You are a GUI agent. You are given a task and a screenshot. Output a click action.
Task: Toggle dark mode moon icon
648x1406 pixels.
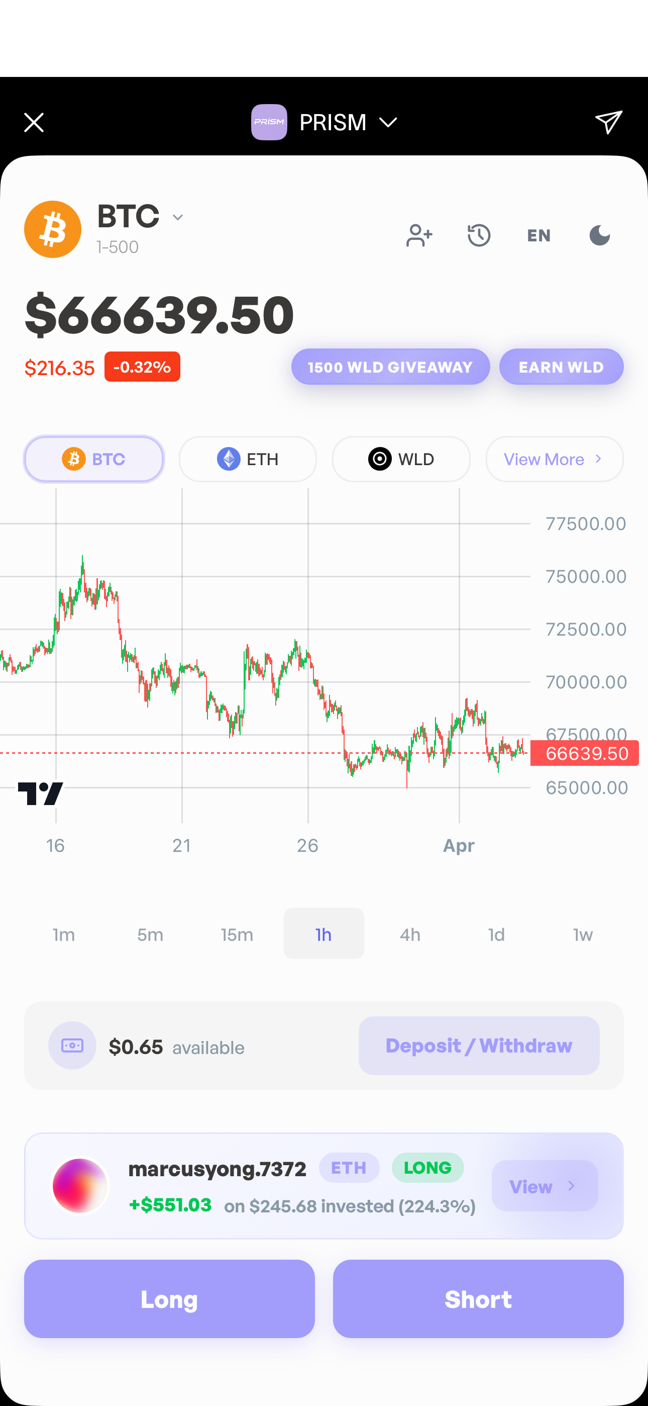(x=599, y=236)
